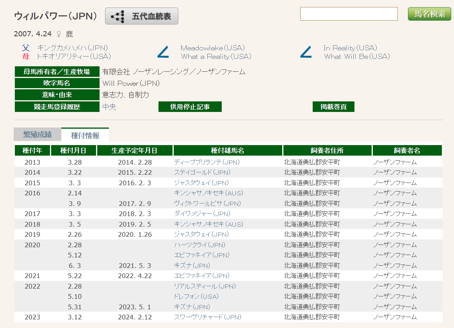The width and height of the screenshot is (454, 328).
Task: Open the What Will Be(USA) link
Action: click(x=357, y=57)
